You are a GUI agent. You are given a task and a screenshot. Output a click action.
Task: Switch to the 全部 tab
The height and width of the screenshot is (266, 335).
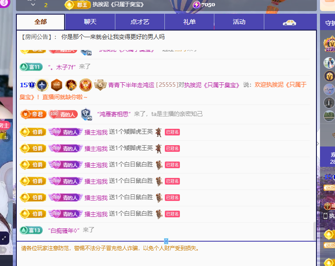tap(40, 22)
